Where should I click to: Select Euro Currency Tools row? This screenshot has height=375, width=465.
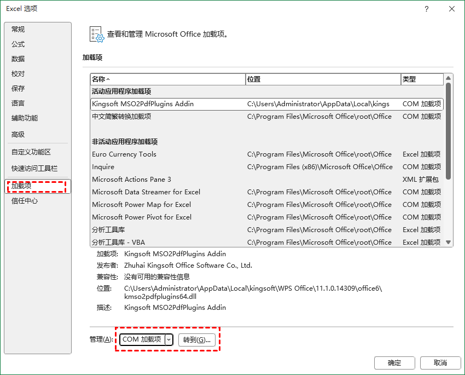click(x=267, y=154)
